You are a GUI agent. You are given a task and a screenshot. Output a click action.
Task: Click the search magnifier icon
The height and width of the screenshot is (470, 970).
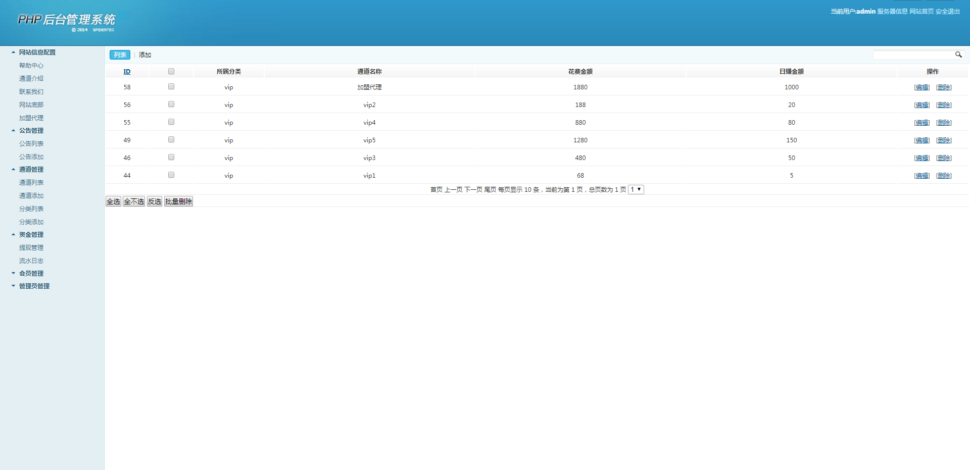(x=958, y=55)
